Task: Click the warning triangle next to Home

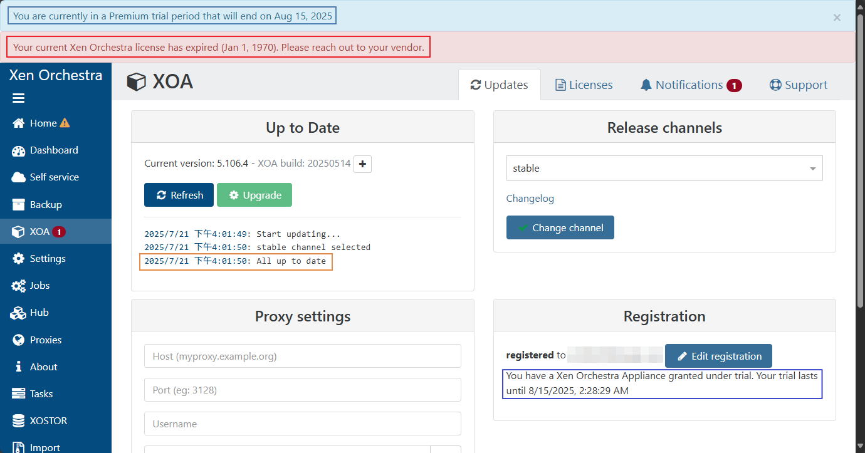Action: tap(65, 123)
